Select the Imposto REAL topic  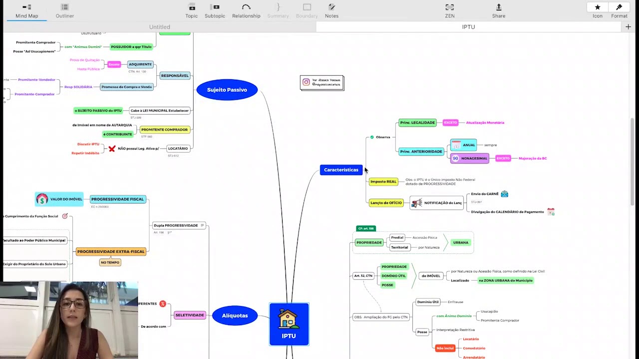(x=383, y=181)
